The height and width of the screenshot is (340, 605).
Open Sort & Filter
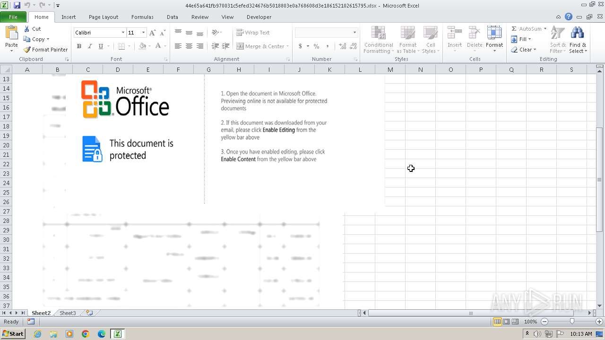click(x=558, y=40)
